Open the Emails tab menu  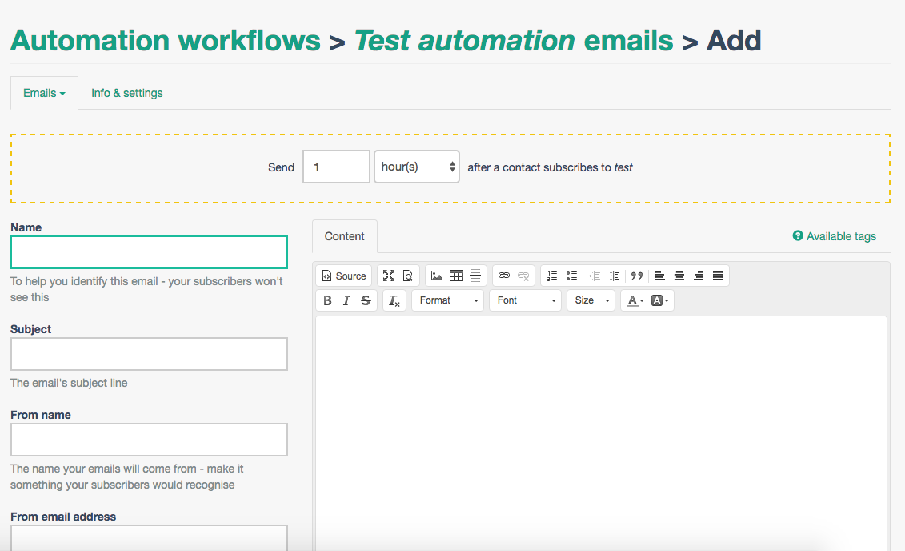click(44, 93)
